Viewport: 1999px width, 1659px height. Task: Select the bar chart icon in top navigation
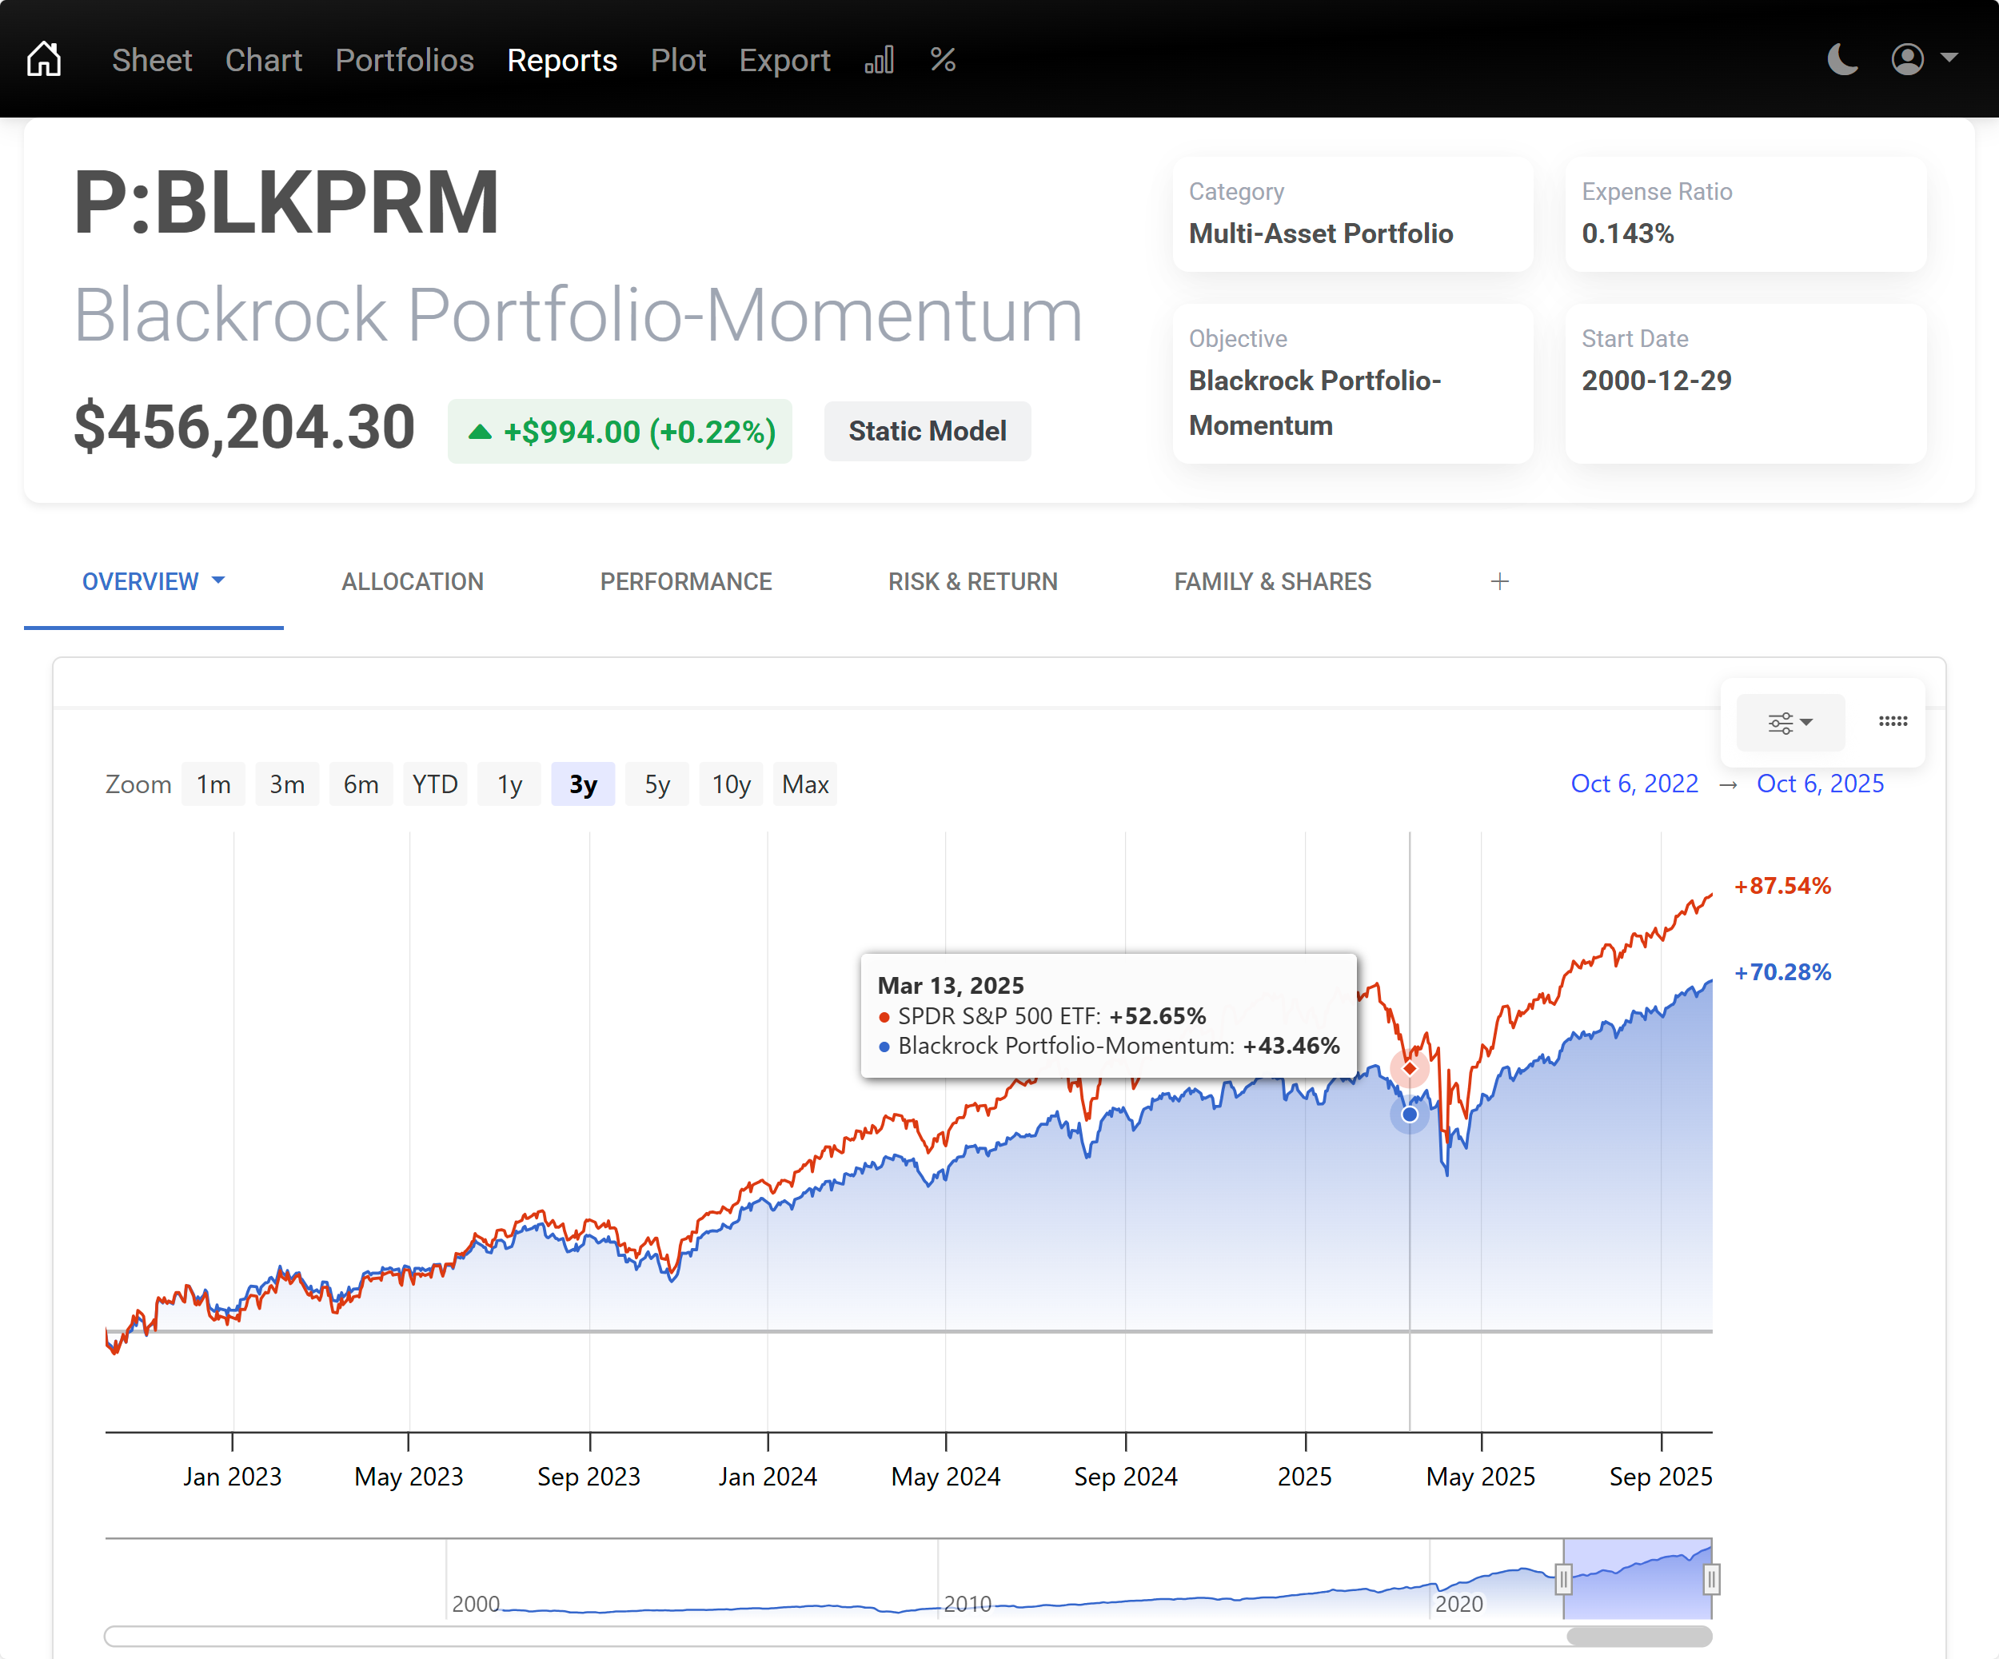[x=879, y=59]
